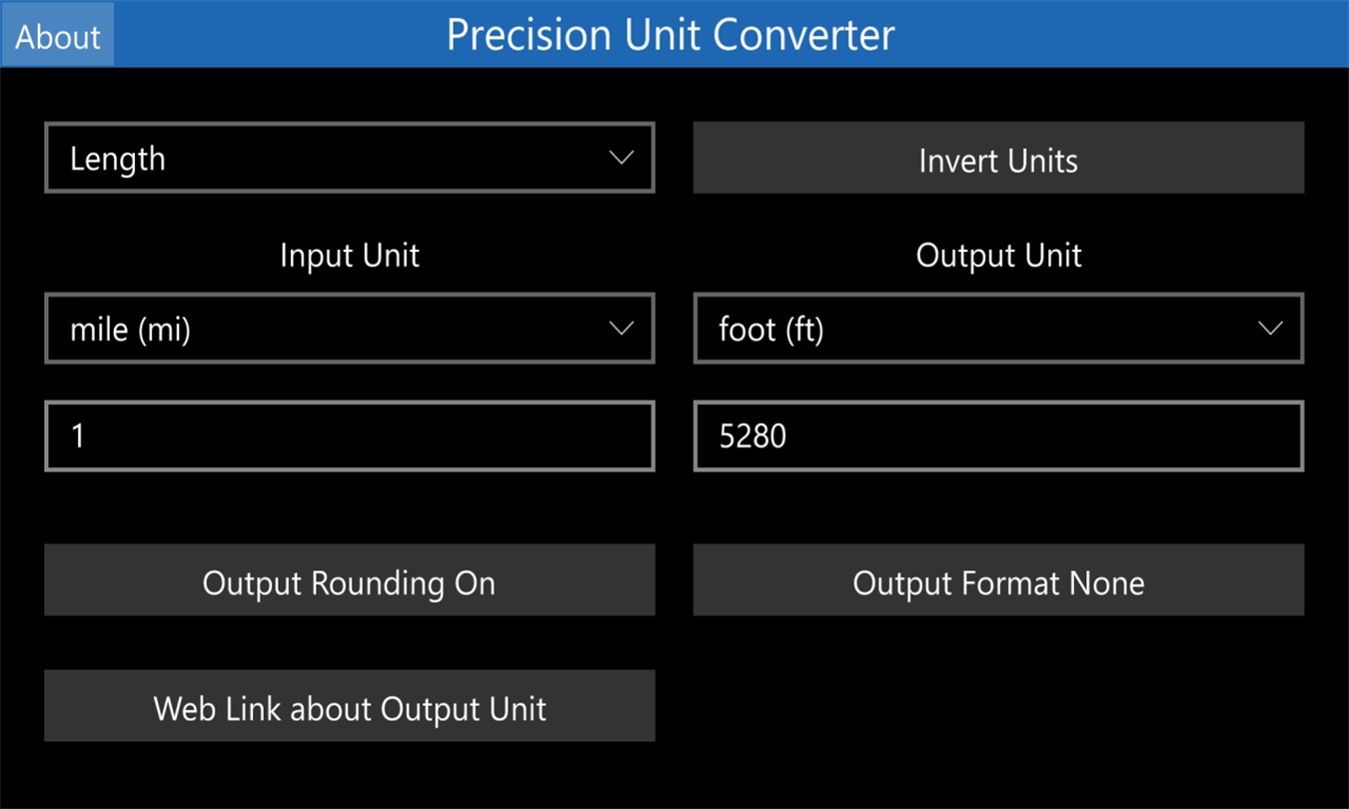Select the mile (mi) input unit box
Image resolution: width=1349 pixels, height=809 pixels.
coord(350,329)
